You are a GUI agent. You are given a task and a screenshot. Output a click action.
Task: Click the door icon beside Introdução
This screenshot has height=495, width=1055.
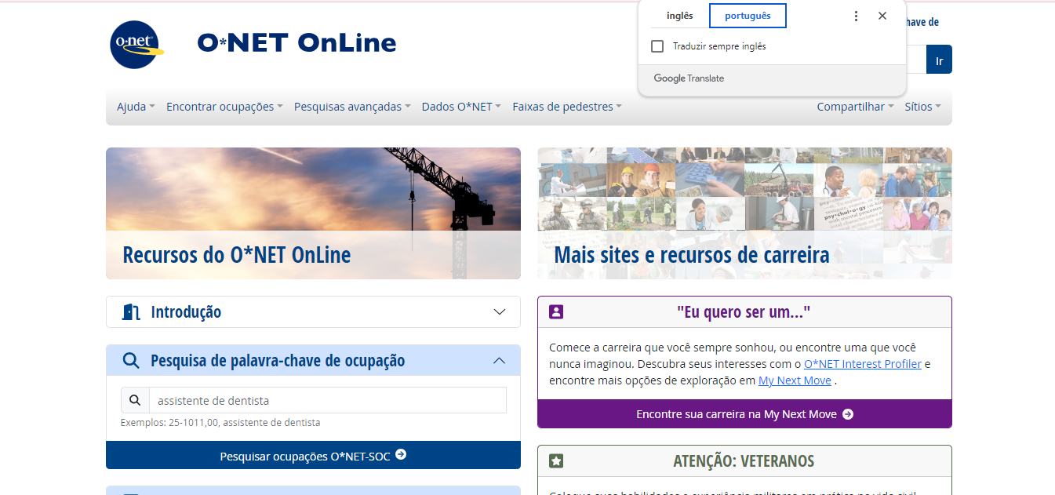point(131,311)
